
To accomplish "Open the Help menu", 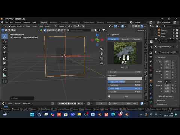I will pos(34,22).
